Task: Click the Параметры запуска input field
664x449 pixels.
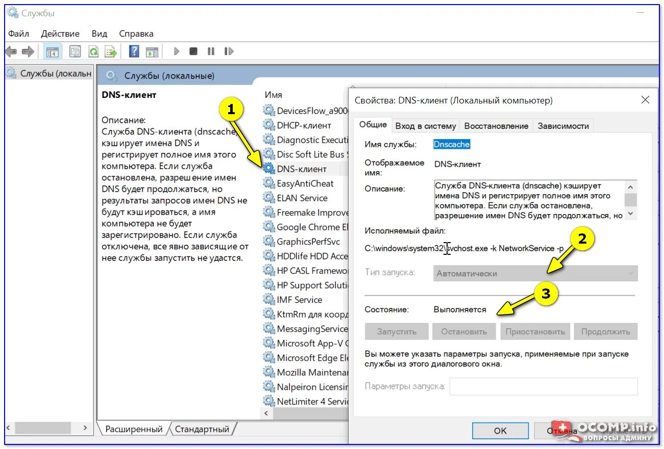Action: tap(544, 386)
